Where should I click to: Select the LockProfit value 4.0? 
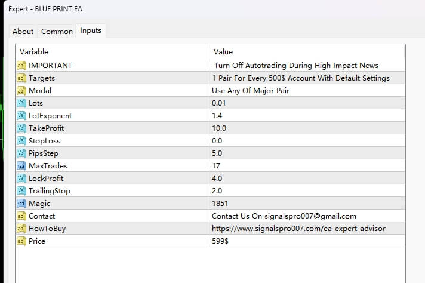[217, 179]
